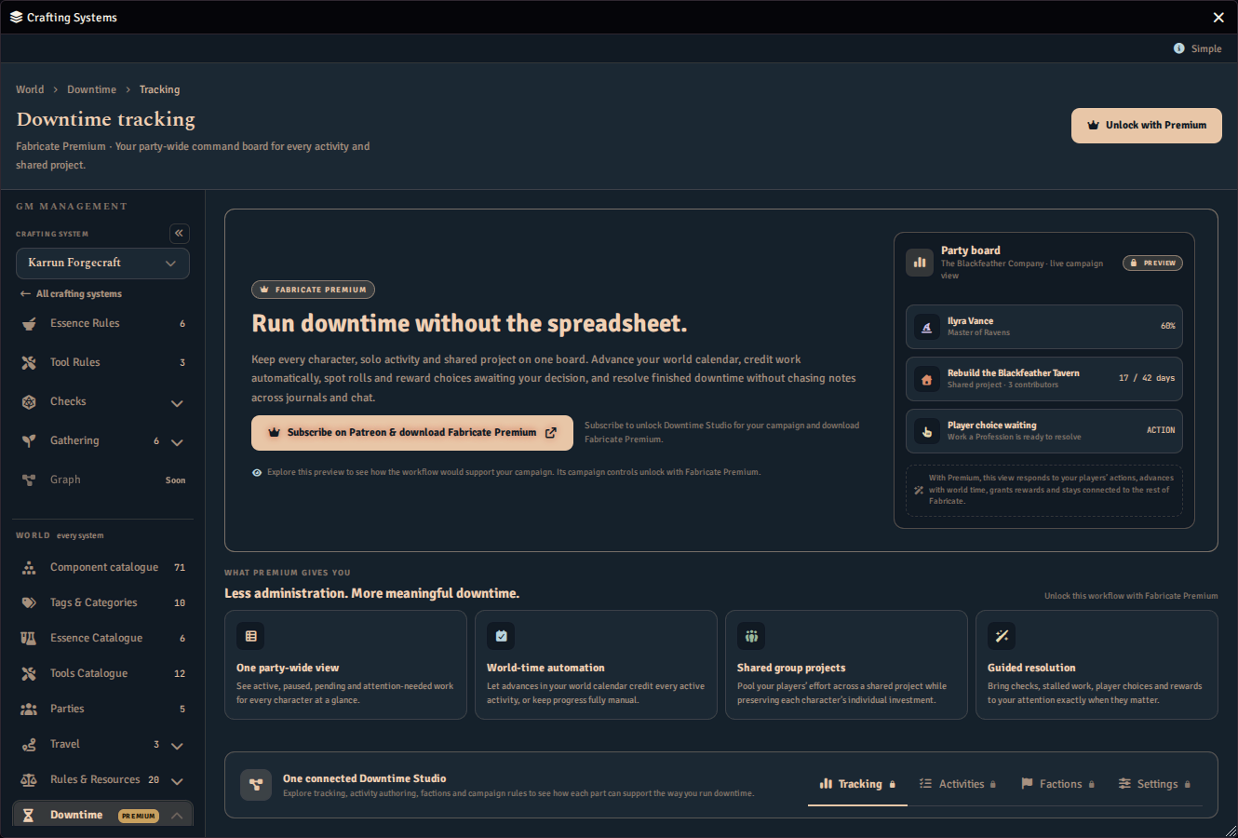Click the Tags & Categories tag icon
This screenshot has width=1238, height=838.
coord(29,603)
